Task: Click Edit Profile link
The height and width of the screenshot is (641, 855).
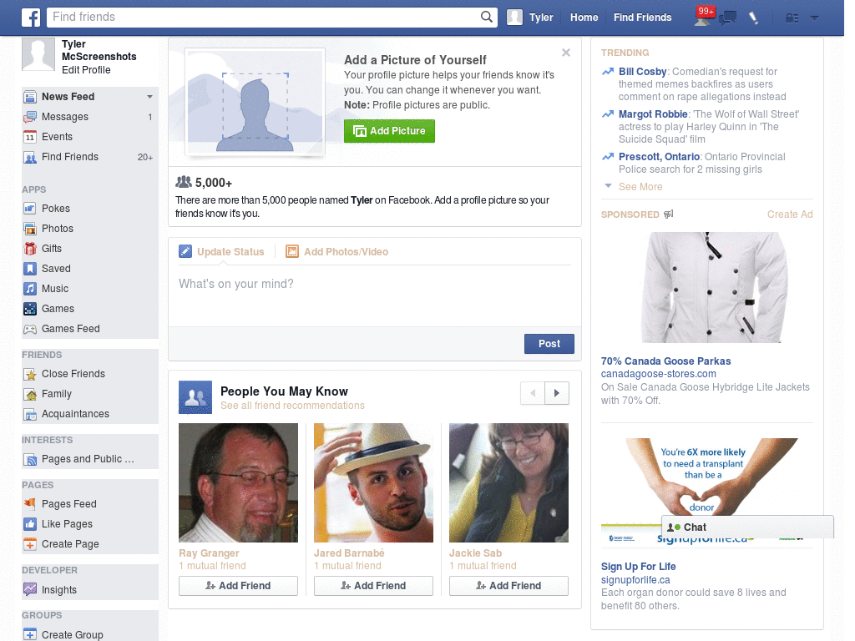Action: tap(86, 70)
